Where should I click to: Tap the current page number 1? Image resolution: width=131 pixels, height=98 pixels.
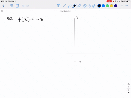point(129,87)
